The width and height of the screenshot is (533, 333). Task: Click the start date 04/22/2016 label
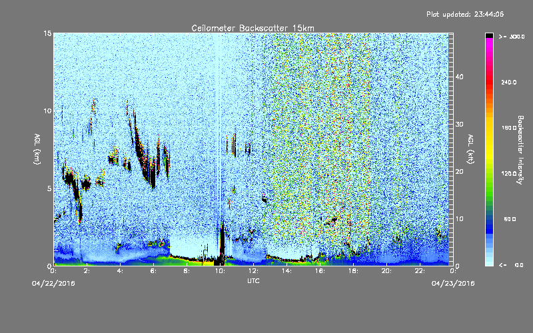pyautogui.click(x=53, y=284)
